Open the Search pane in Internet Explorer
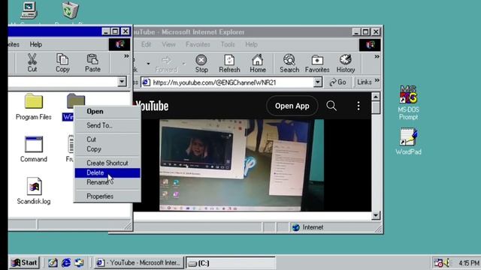The image size is (481, 270). point(289,63)
